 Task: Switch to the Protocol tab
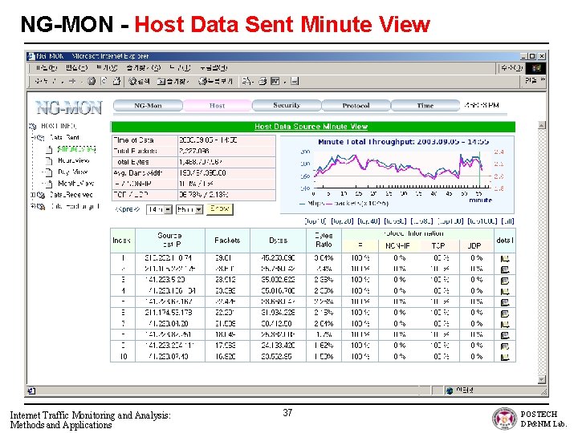356,106
